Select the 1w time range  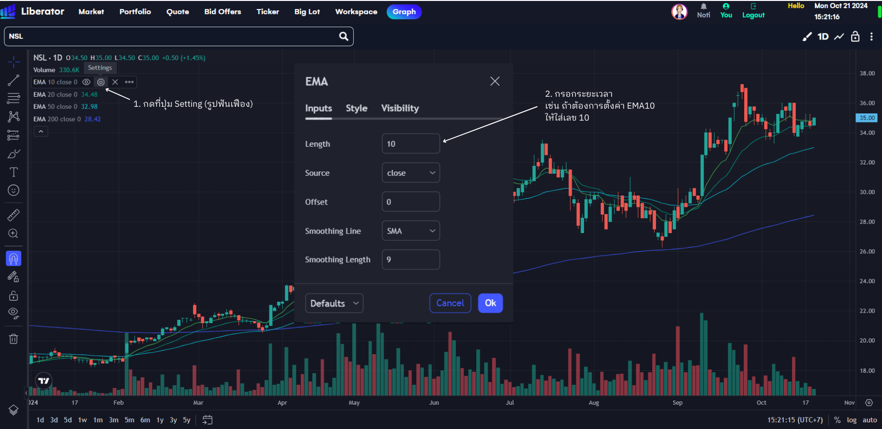coord(82,420)
